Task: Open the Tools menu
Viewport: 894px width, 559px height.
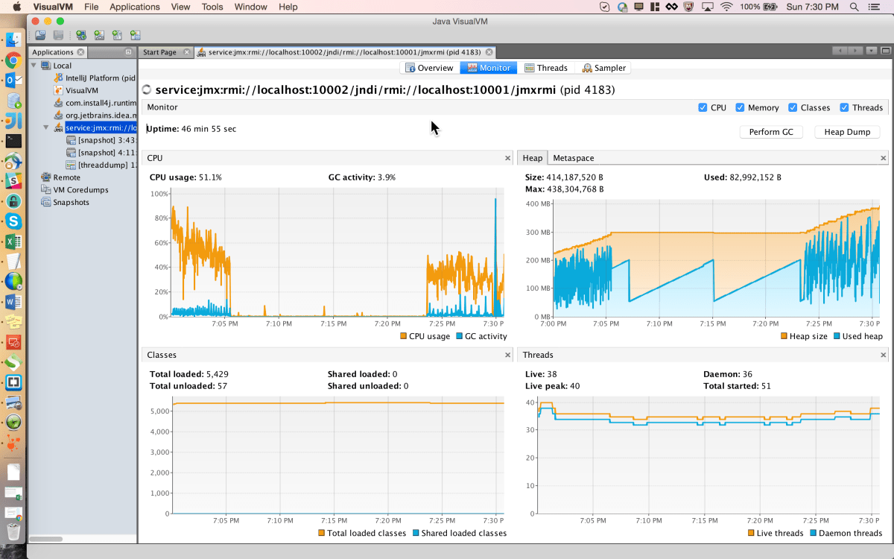Action: (x=212, y=7)
